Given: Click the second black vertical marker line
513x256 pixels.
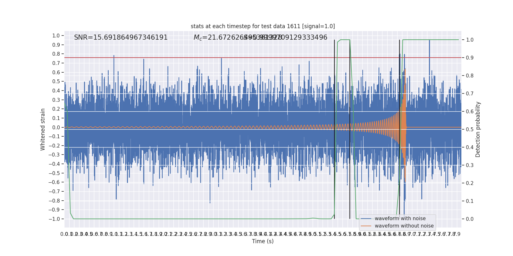Looking at the screenshot, I should (350, 129).
